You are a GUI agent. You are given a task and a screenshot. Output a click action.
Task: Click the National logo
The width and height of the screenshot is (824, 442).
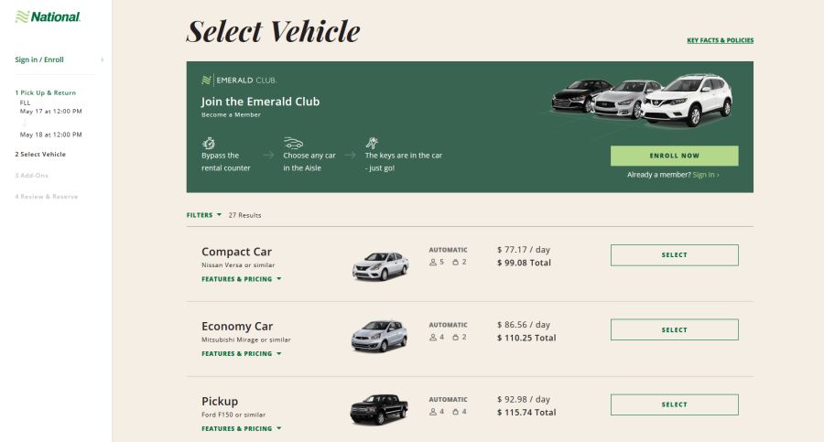click(48, 17)
